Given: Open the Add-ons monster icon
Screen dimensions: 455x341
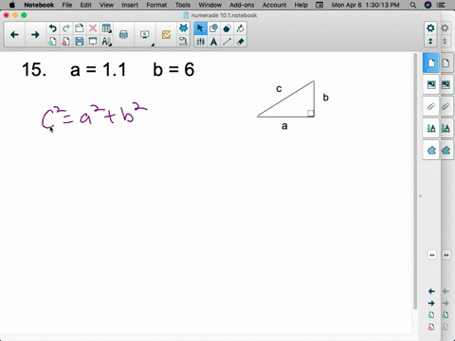Looking at the screenshot, I should pos(183,28).
